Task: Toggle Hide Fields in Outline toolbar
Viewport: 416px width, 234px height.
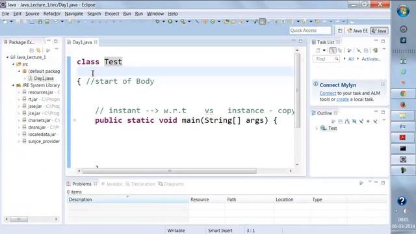Action: tap(354, 122)
